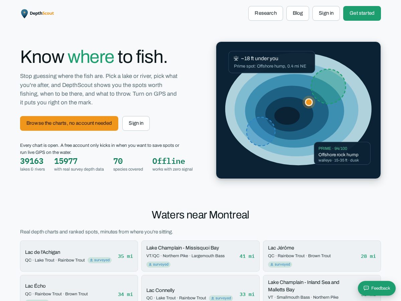Screen dimensions: 401x301
Task: Click the surveyed badge for Lac Connelly
Action: tap(221, 298)
